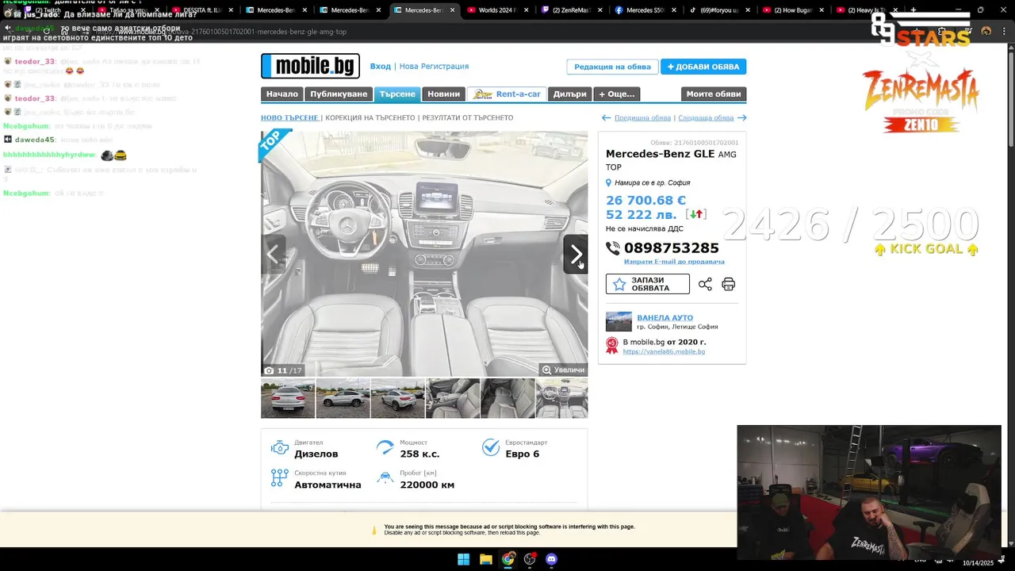The image size is (1015, 571).
Task: Click the camera photo counter icon
Action: [269, 370]
